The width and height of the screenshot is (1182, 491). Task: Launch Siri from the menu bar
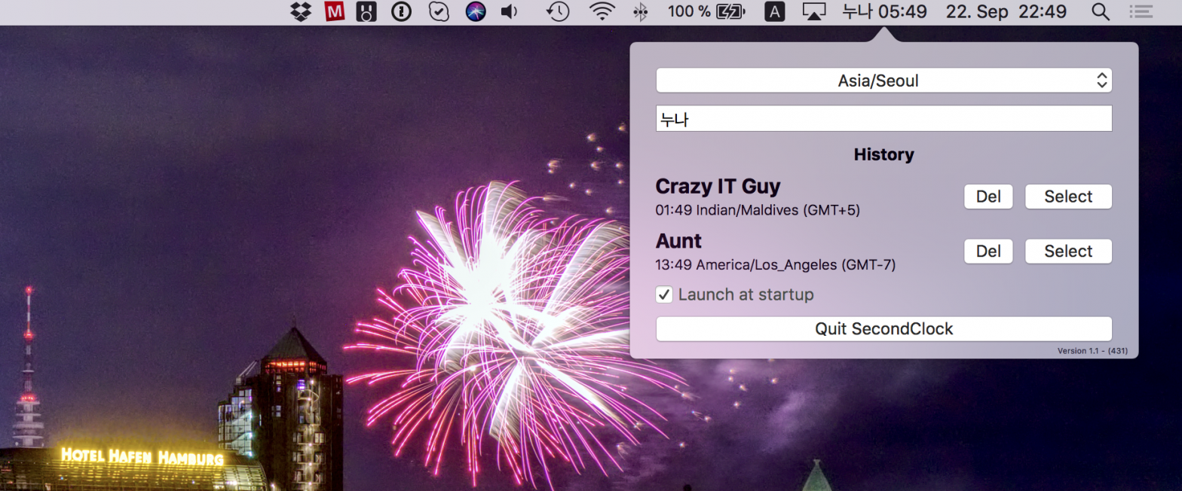click(476, 11)
